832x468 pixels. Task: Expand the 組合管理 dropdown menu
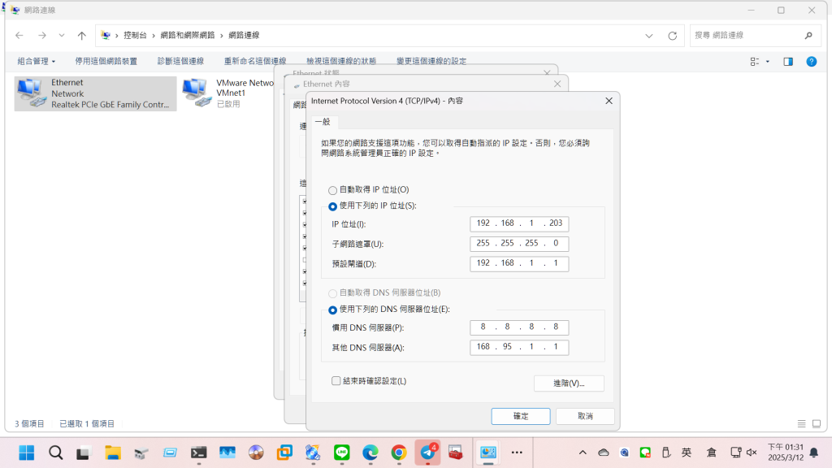click(x=37, y=61)
